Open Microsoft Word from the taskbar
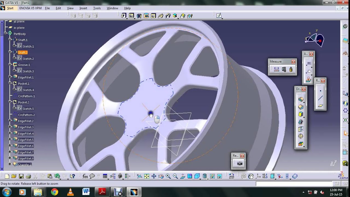The height and width of the screenshot is (197, 350). (x=86, y=192)
